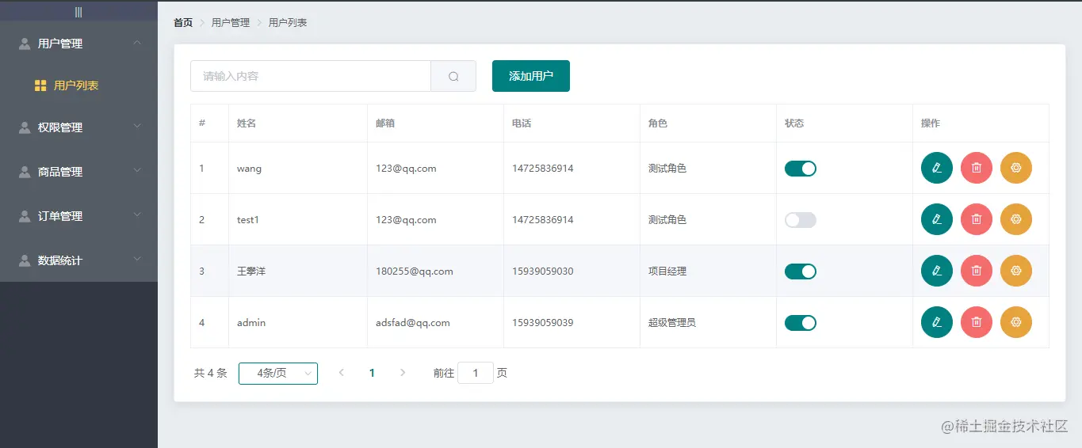
Task: Expand the 订单管理 menu chevron
Action: tap(137, 215)
